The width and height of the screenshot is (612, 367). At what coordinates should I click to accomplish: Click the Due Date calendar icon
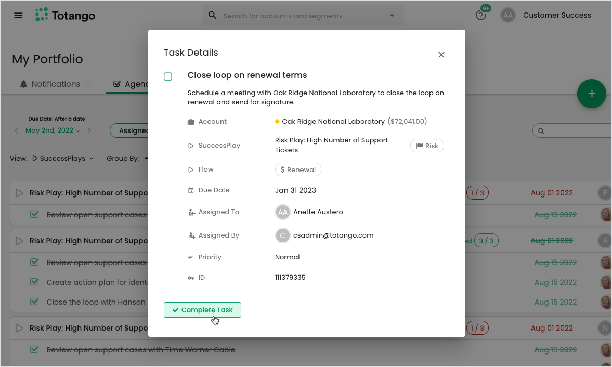pos(191,189)
